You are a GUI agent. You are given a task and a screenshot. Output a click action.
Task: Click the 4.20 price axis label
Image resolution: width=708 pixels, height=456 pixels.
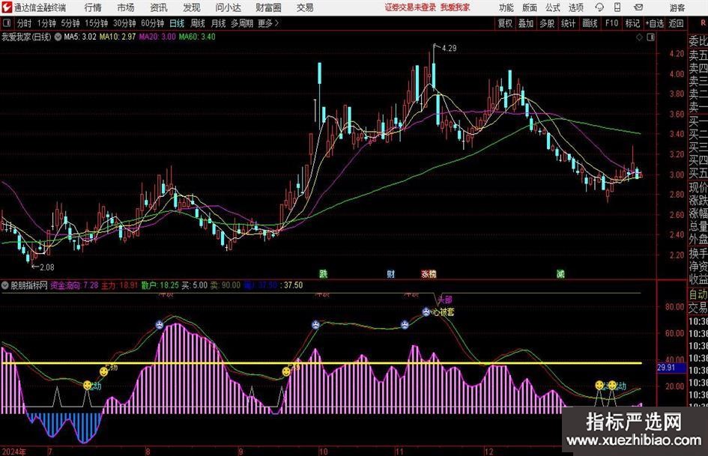677,54
